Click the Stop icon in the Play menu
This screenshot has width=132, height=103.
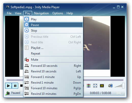coord(27,30)
